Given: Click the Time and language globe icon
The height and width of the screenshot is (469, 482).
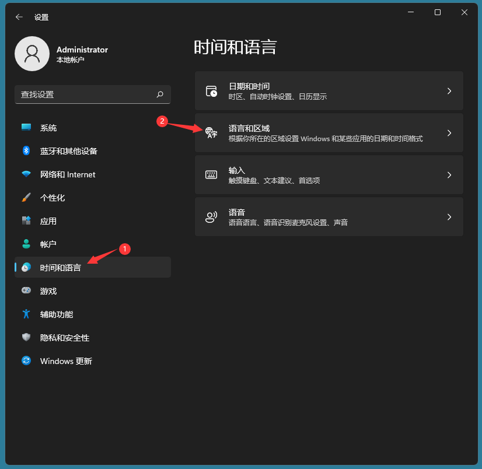Looking at the screenshot, I should tap(26, 267).
